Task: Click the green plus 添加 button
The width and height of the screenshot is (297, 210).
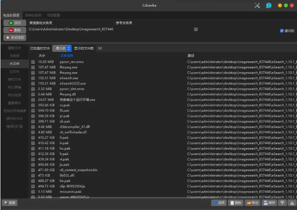Action: coord(15,23)
